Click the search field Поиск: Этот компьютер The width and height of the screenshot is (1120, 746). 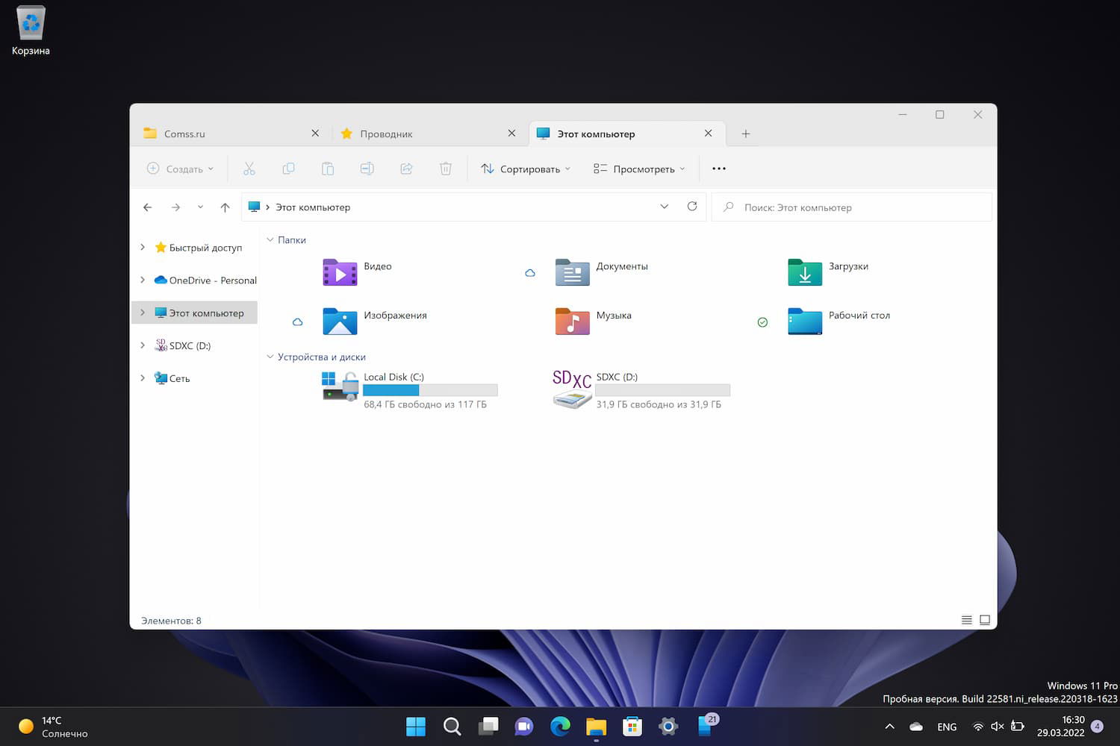pyautogui.click(x=851, y=207)
